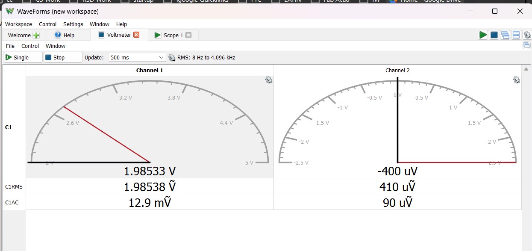Click the RMS: 8 Hz to 4.096 kHz label
The image size is (532, 251).
[x=206, y=57]
